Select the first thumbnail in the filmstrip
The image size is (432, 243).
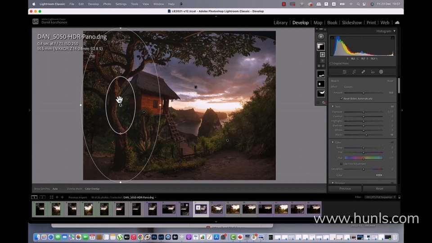click(40, 209)
